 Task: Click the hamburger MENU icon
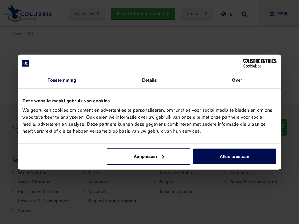[x=272, y=14]
